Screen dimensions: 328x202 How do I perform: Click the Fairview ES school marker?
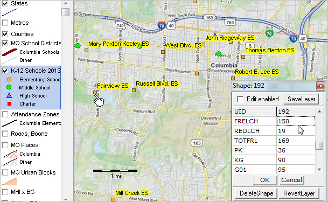pyautogui.click(x=95, y=92)
